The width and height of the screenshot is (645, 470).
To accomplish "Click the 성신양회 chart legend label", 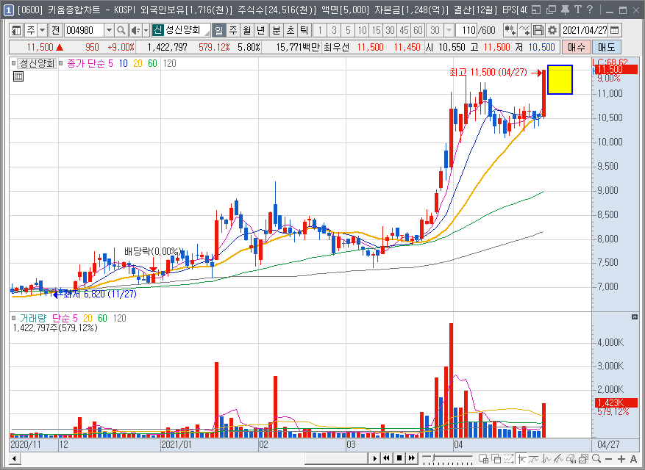I will [x=37, y=63].
